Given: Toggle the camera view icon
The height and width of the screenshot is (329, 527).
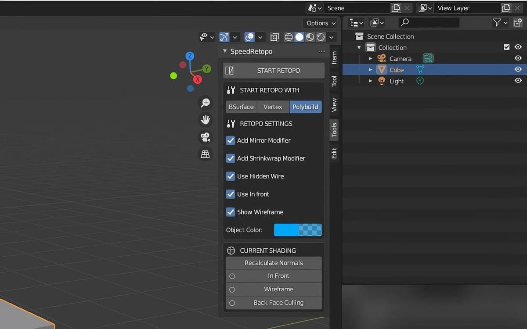Looking at the screenshot, I should tap(205, 137).
